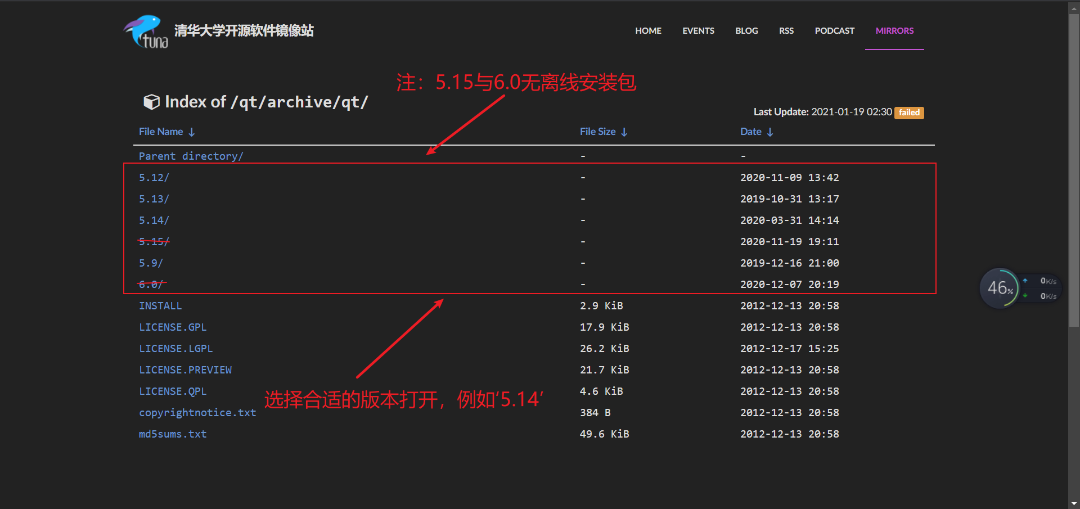
Task: Click the 46% circular progress indicator
Action: [x=1000, y=288]
